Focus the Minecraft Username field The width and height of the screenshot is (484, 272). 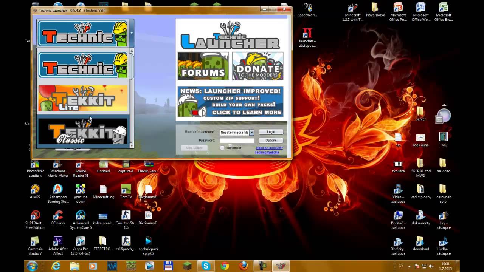click(234, 132)
